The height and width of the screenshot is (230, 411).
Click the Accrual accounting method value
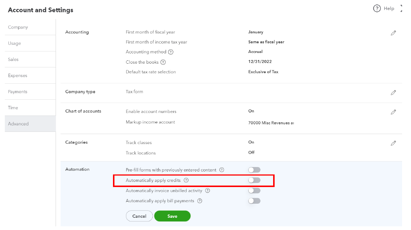pos(255,51)
